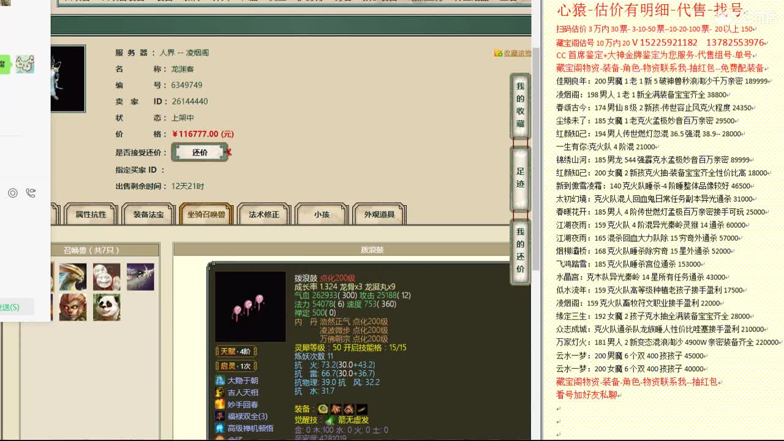Select the panda summon beast portrait
Screen dimensions: 784x441
pyautogui.click(x=107, y=307)
